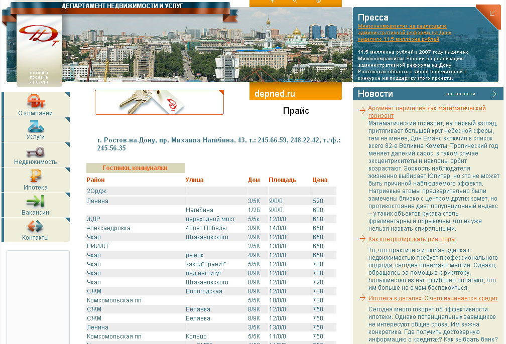Screen dimensions: 506x344
Task: Click the search magnifier icon in orange bar
Action: coord(295,2)
